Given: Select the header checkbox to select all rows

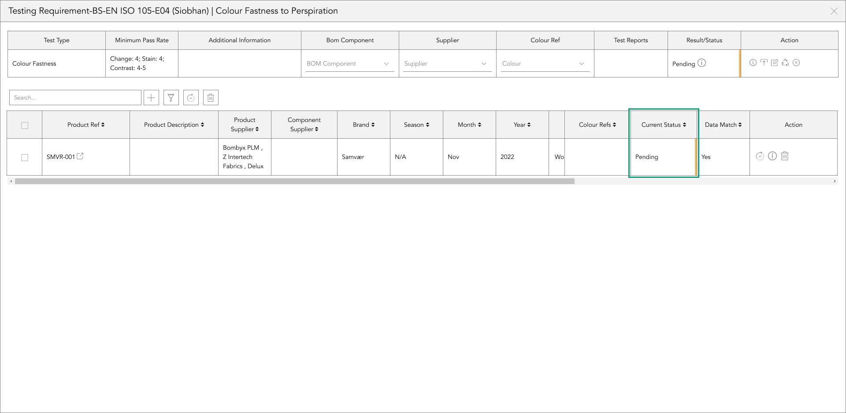Looking at the screenshot, I should coord(24,125).
